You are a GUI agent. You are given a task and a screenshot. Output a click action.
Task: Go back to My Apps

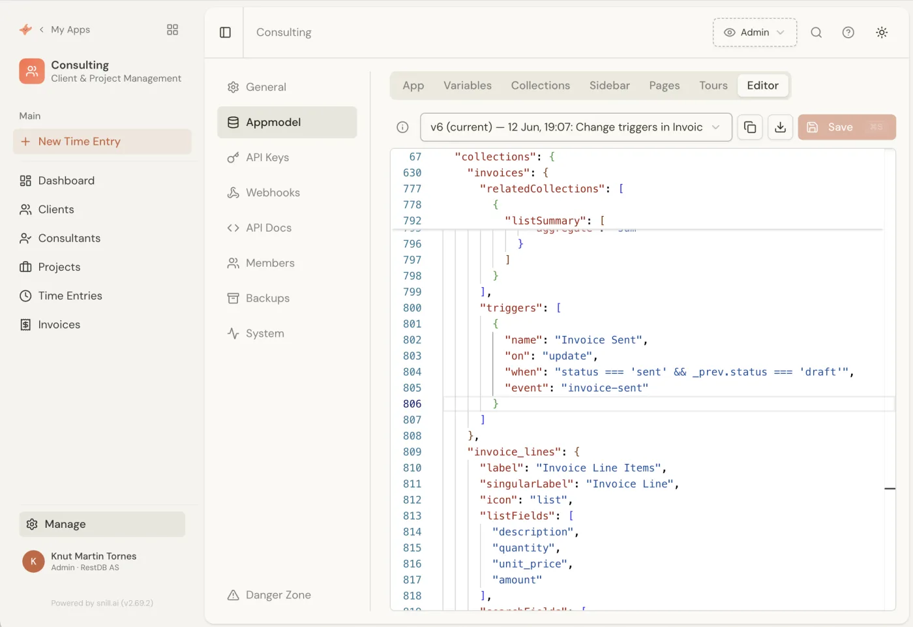(64, 29)
